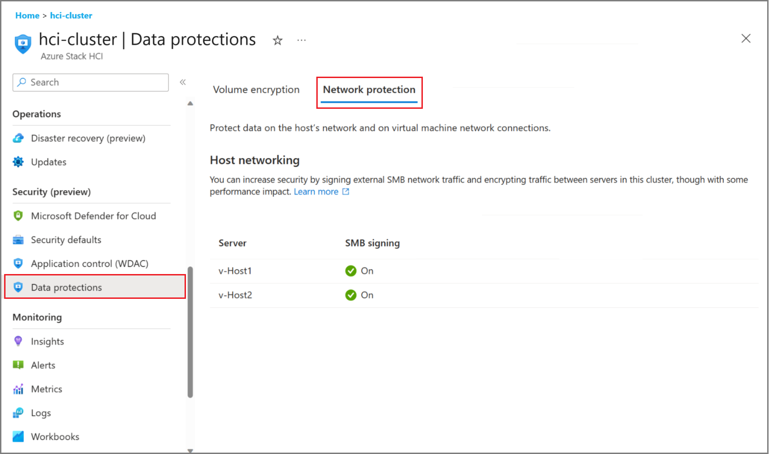
Task: Open Microsoft Defender for Cloud shield icon
Action: pos(18,216)
